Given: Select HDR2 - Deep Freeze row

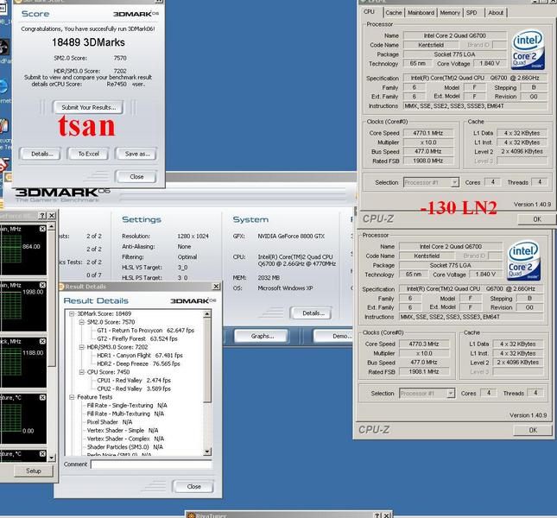Looking at the screenshot, I should 138,364.
